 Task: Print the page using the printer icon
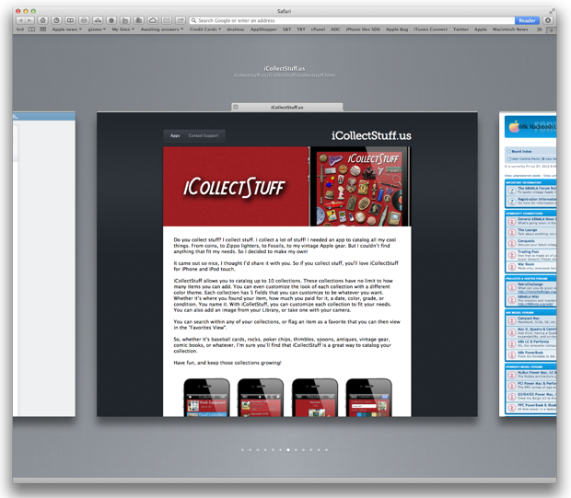click(x=84, y=20)
